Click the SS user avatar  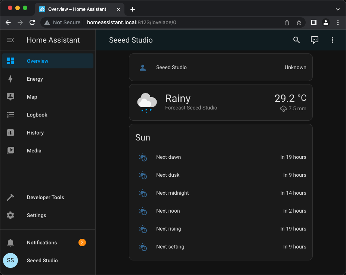10,260
